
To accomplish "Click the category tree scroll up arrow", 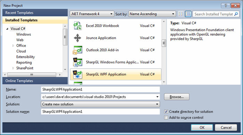I will (65, 26).
